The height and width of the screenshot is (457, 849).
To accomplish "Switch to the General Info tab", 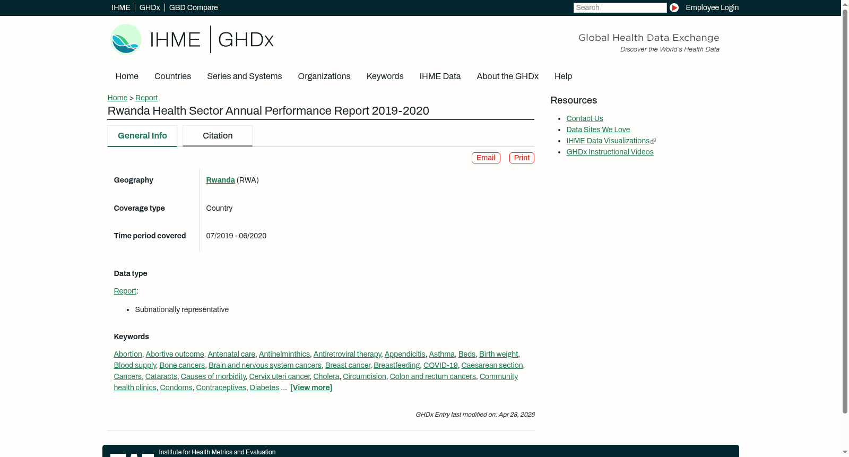I will point(142,136).
